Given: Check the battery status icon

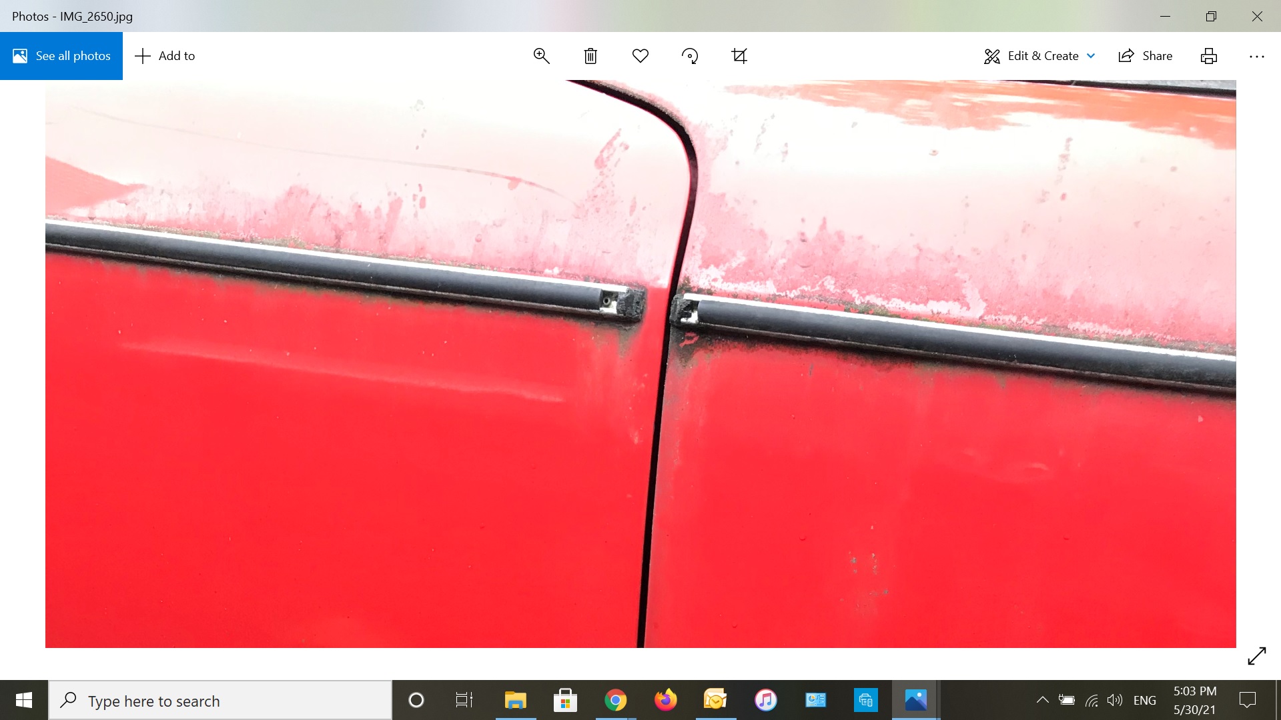Looking at the screenshot, I should 1067,700.
